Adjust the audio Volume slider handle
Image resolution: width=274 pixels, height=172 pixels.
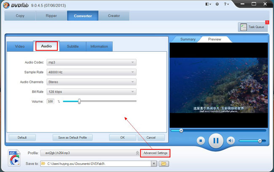[79, 101]
